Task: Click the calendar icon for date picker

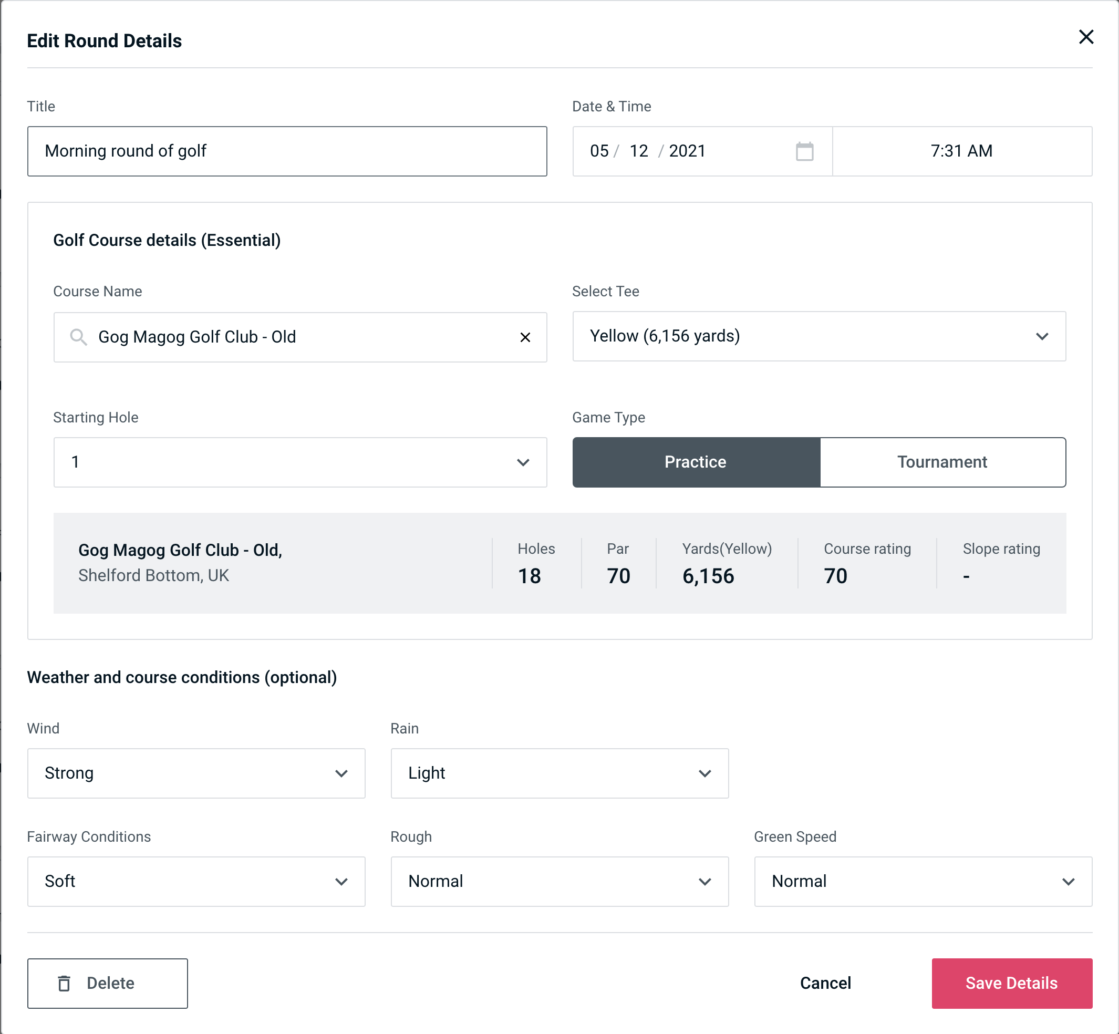Action: coord(804,151)
